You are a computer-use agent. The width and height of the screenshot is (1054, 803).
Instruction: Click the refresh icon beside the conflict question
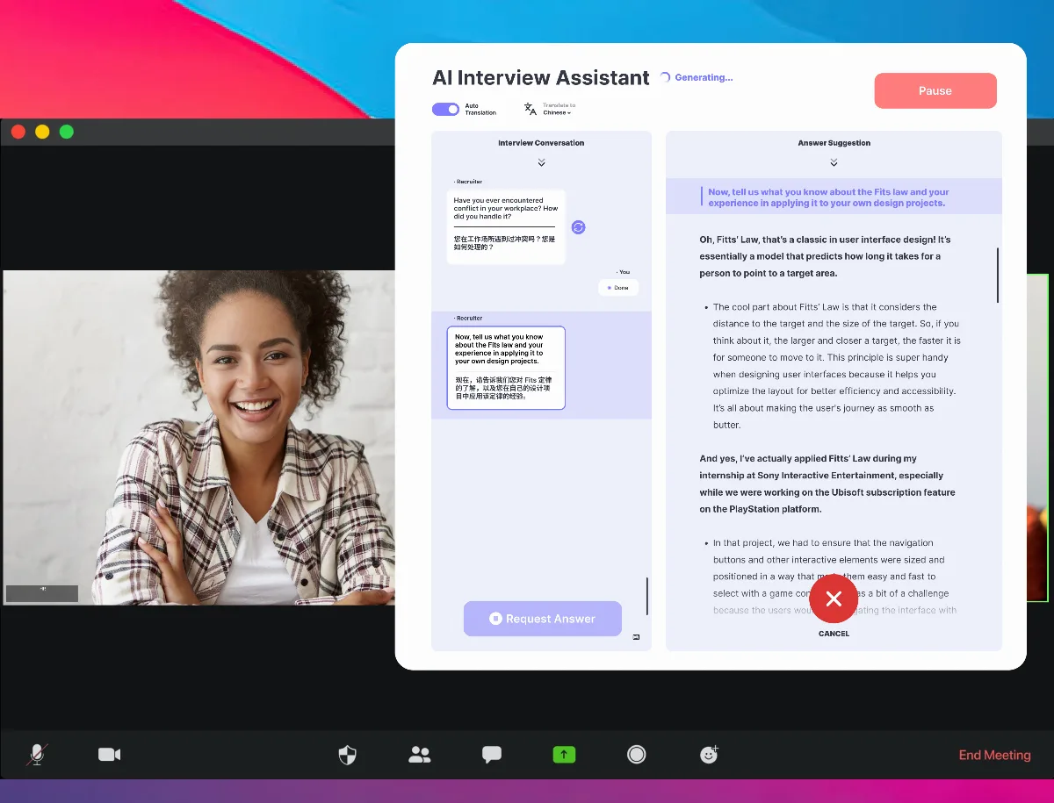point(578,227)
